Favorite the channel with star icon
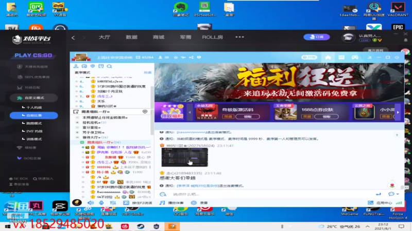Screen dimensions: 412x231 point(176,57)
